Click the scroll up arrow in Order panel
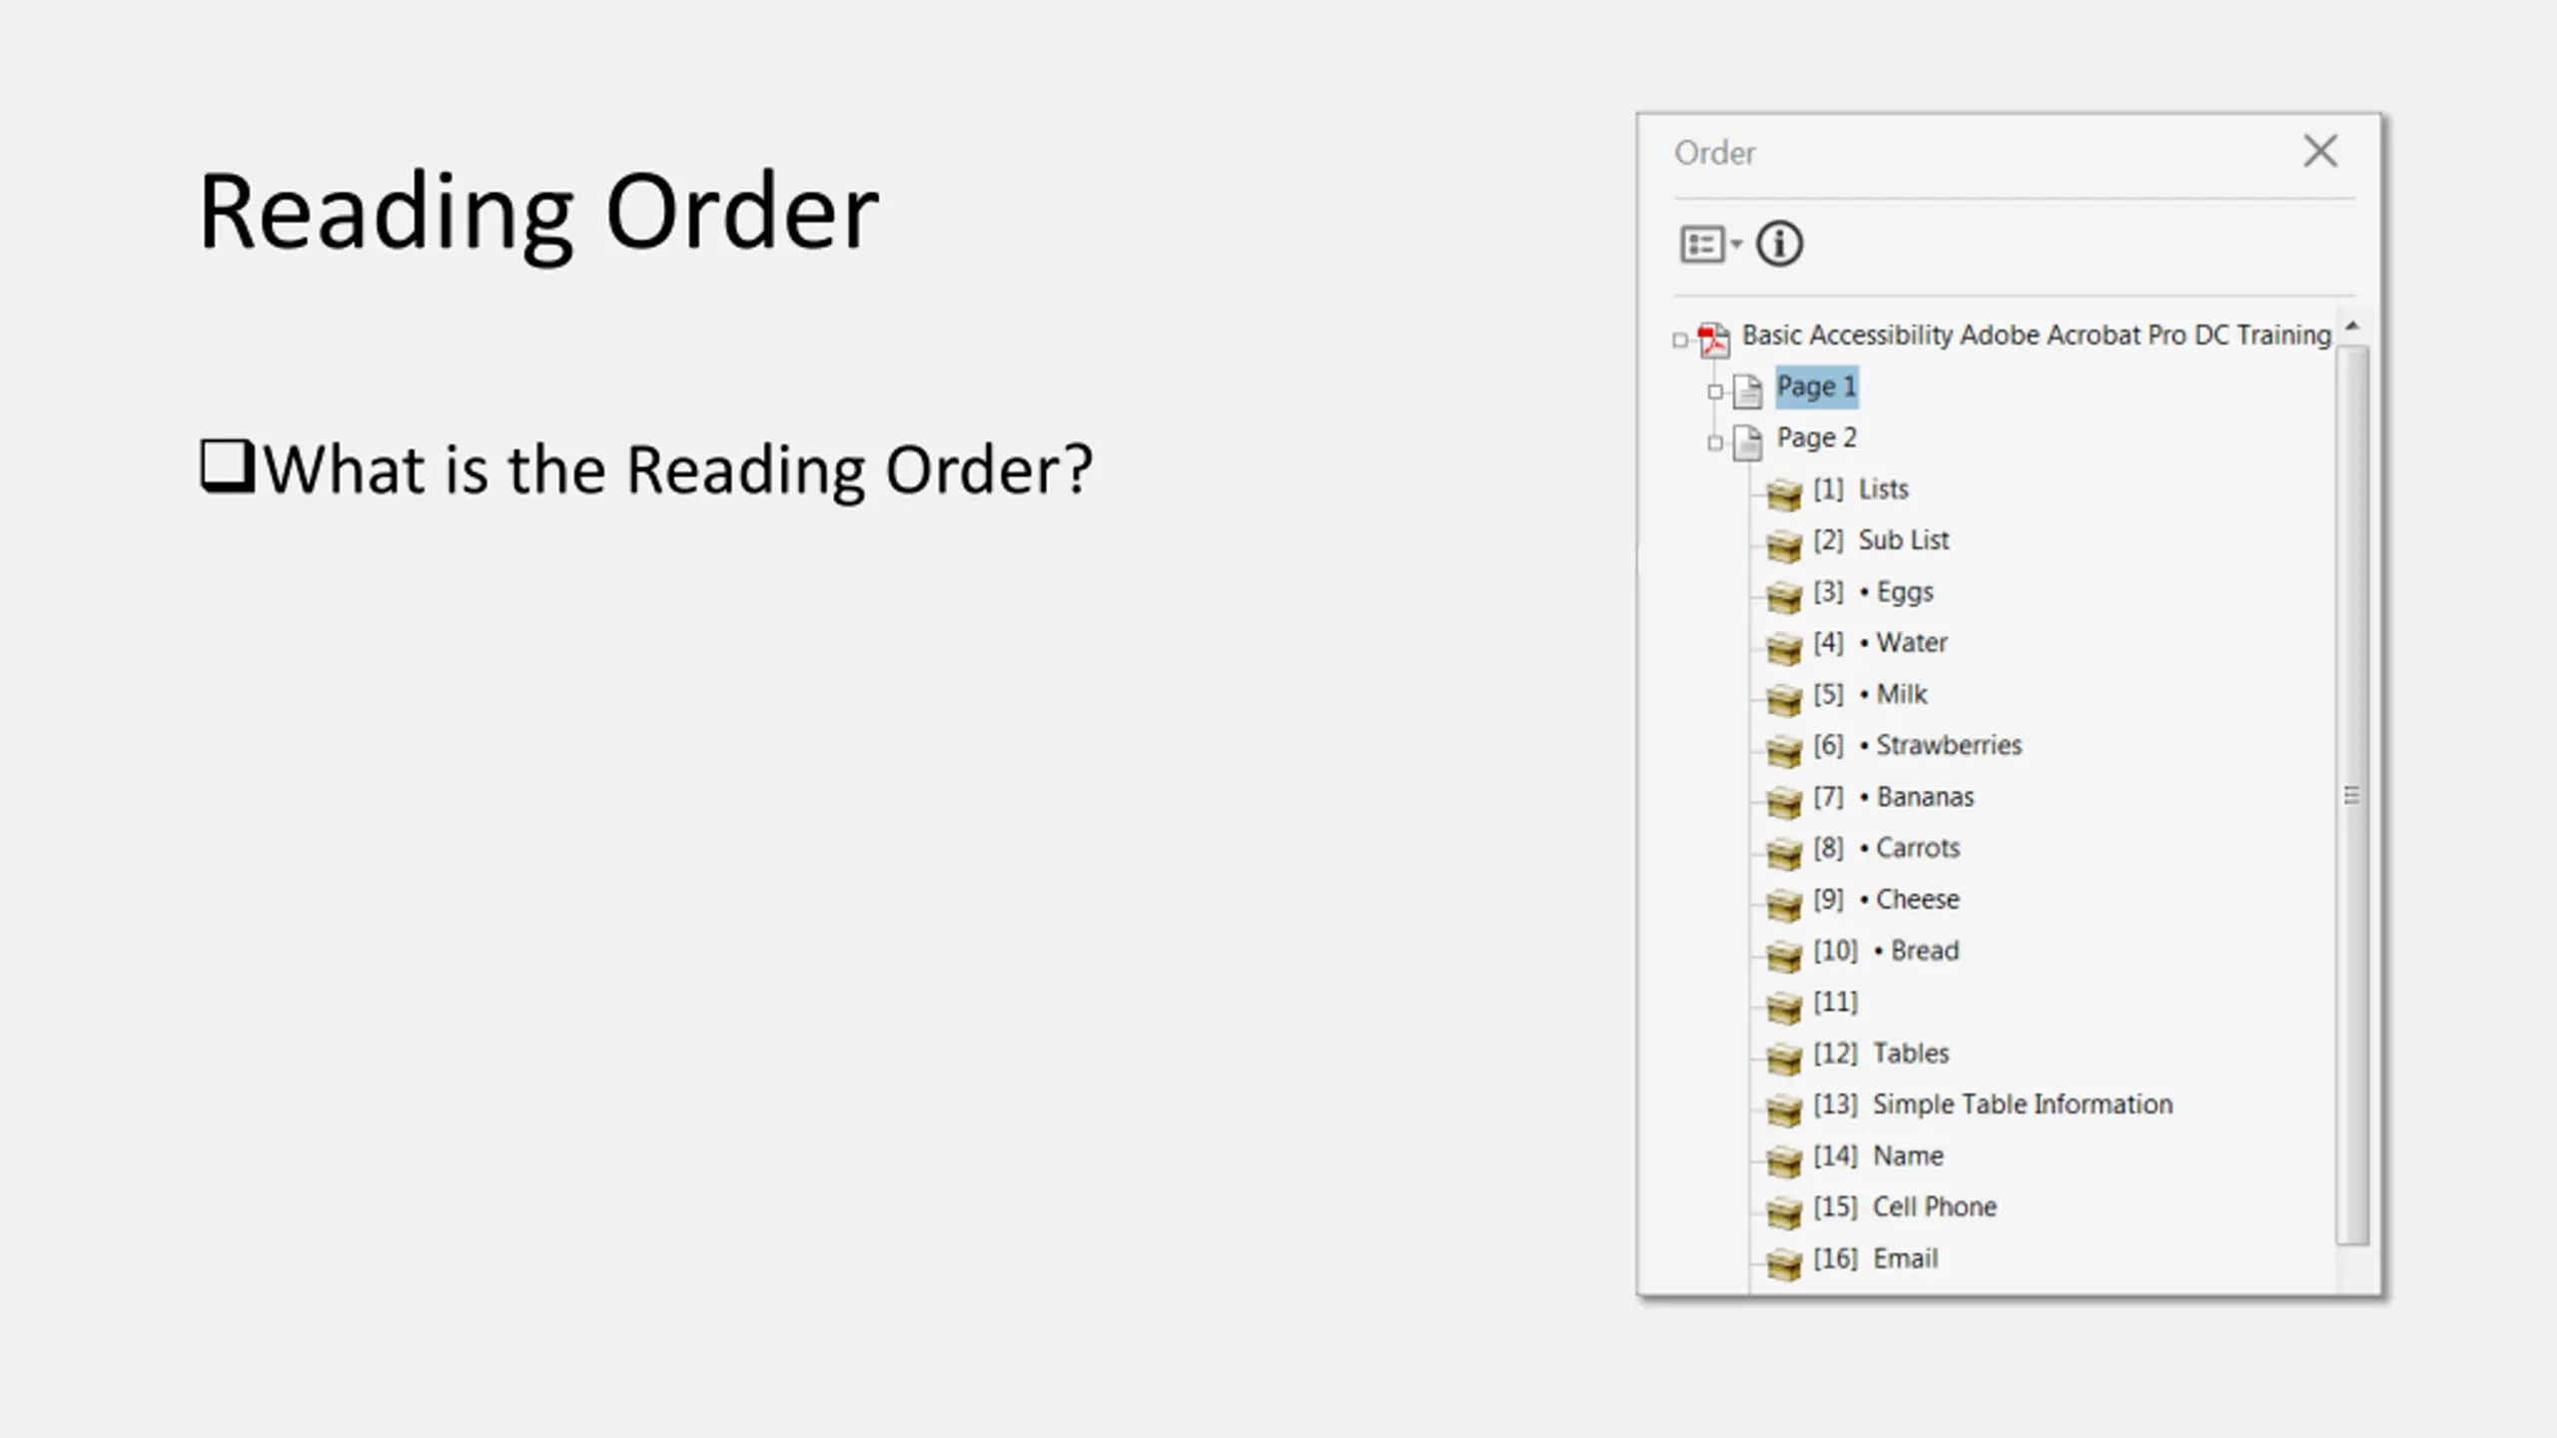 (2352, 327)
